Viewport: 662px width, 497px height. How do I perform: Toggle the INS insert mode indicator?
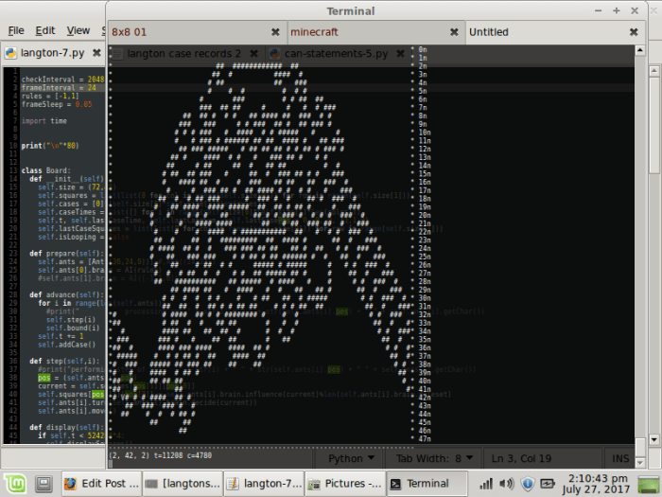point(620,458)
